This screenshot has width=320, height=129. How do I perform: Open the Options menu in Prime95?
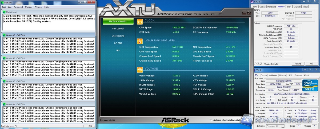click(29, 7)
